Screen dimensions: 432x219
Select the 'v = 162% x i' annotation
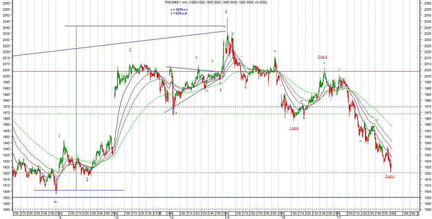179,10
